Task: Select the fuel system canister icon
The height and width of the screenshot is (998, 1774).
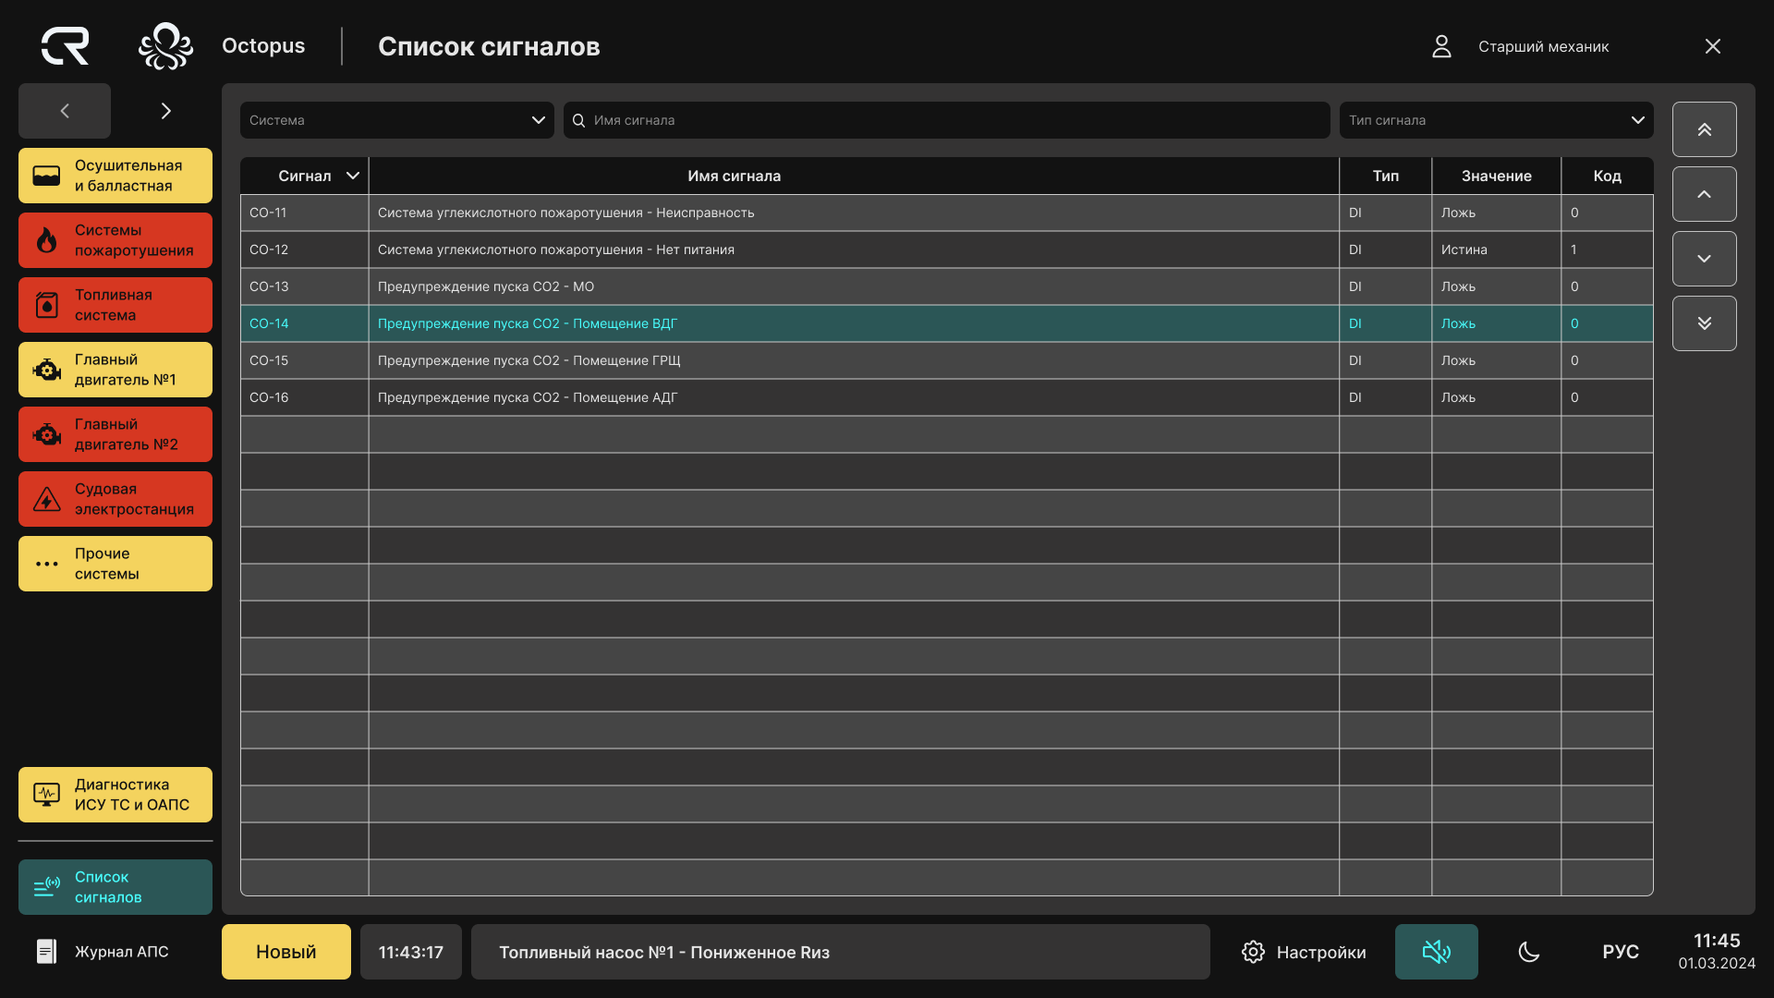Action: [x=46, y=305]
